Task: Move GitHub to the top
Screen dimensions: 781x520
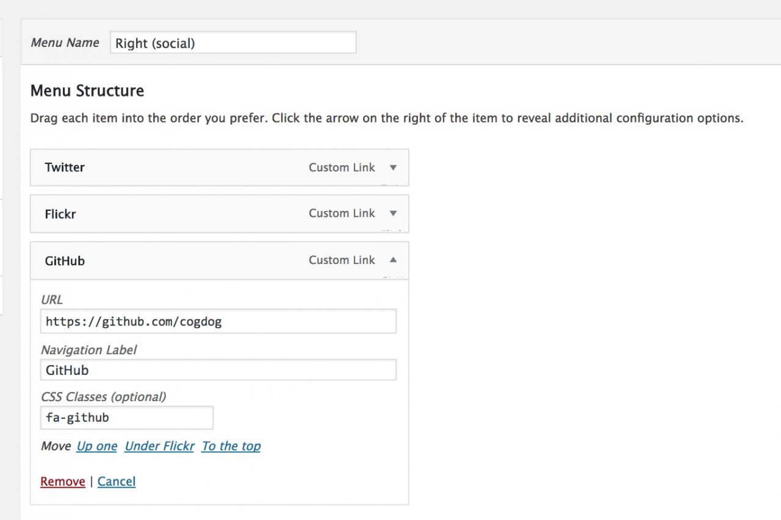Action: pos(231,446)
